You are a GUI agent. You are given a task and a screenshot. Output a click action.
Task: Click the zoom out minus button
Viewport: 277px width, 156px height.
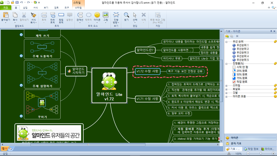click(248, 154)
